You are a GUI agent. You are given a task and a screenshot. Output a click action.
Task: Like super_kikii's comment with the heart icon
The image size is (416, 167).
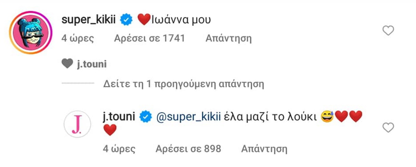(x=388, y=31)
